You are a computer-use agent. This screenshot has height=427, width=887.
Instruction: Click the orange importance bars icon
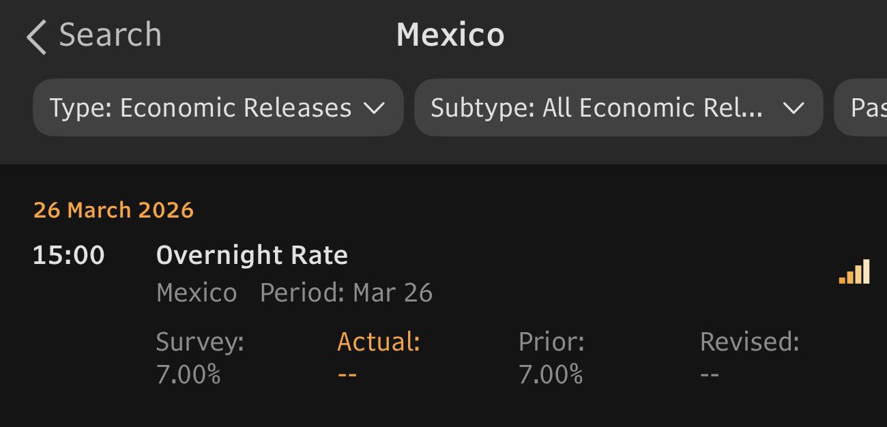[854, 271]
